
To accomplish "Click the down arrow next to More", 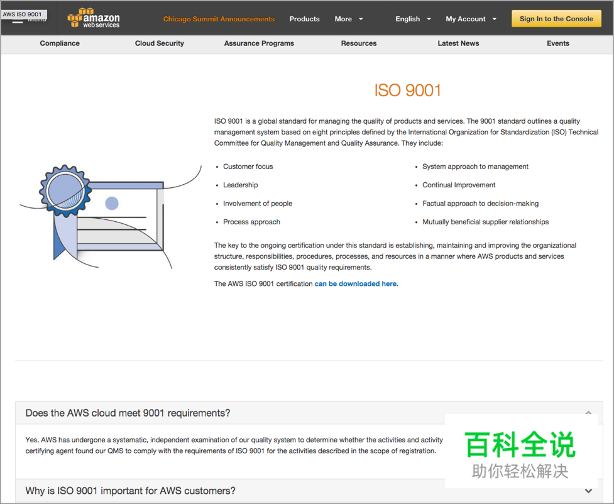I will 360,19.
